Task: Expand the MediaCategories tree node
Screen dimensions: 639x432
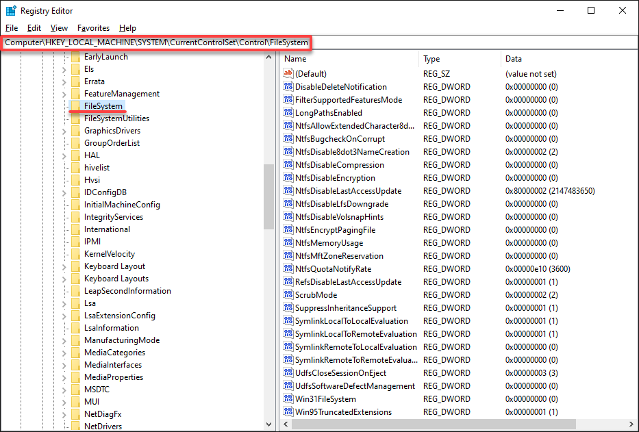Action: coord(64,353)
